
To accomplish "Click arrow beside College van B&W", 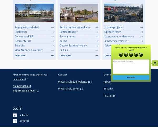I will click(52, 37).
